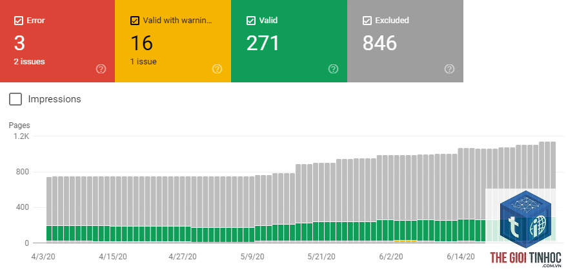The width and height of the screenshot is (566, 269).
Task: Click the 1 issue text
Action: (x=143, y=62)
